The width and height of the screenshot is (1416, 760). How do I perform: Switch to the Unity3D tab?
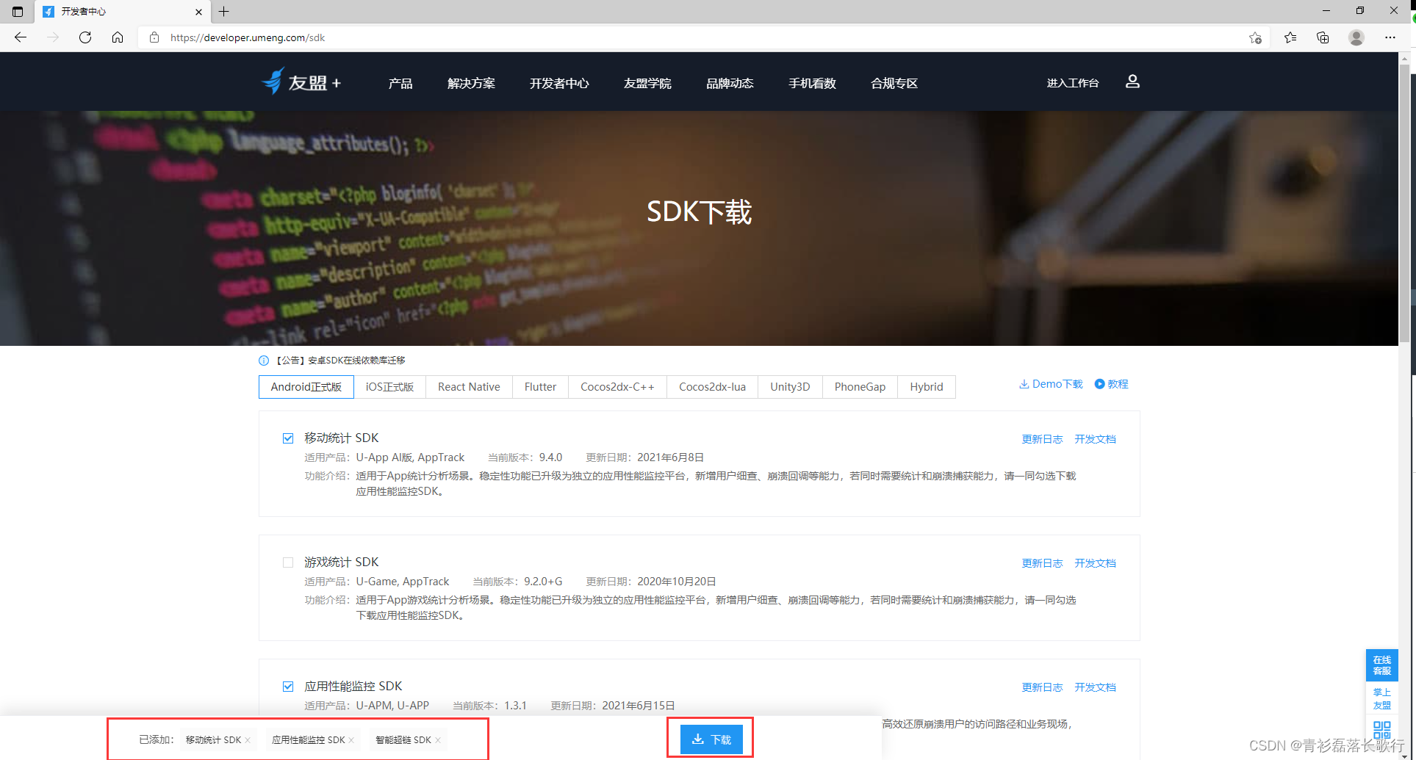click(790, 386)
